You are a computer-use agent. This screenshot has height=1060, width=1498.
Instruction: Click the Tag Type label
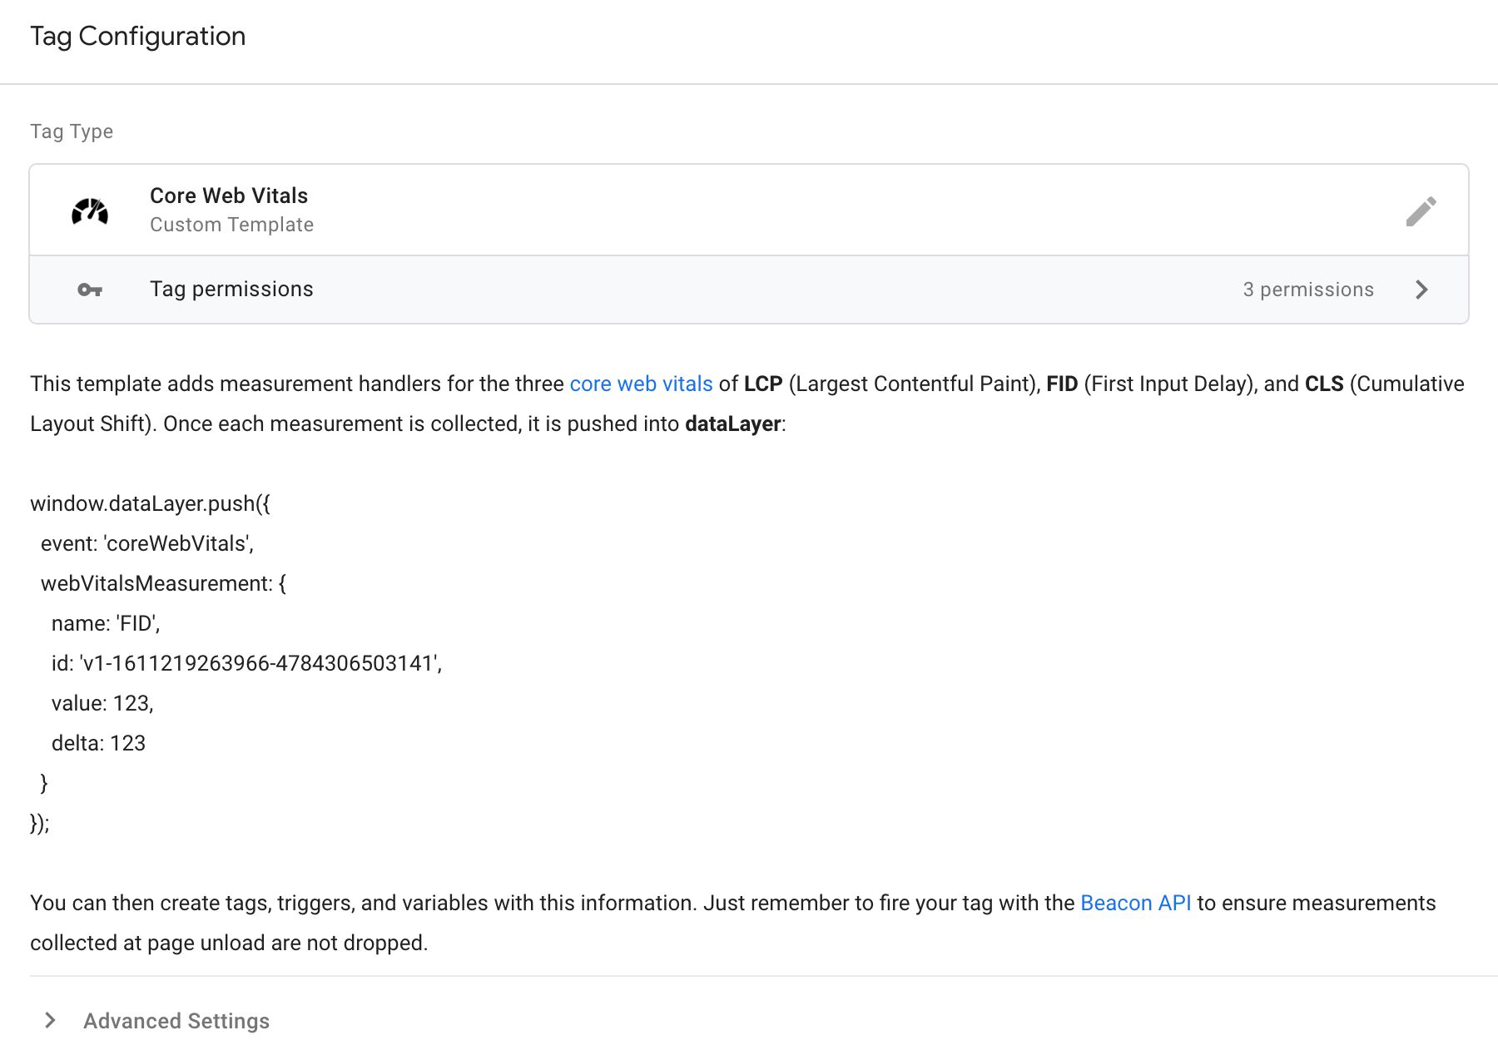click(x=72, y=131)
